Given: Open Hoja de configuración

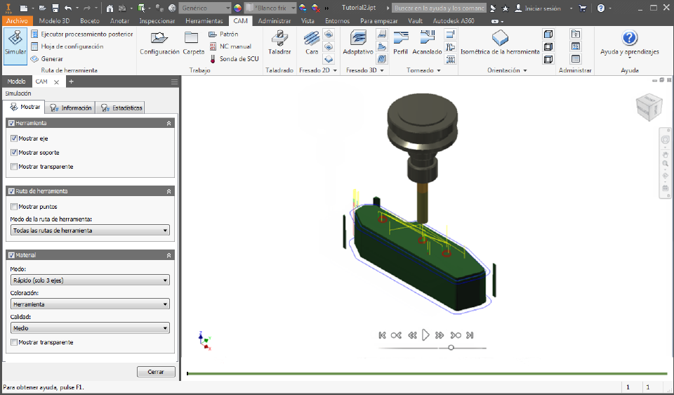Looking at the screenshot, I should [x=67, y=46].
